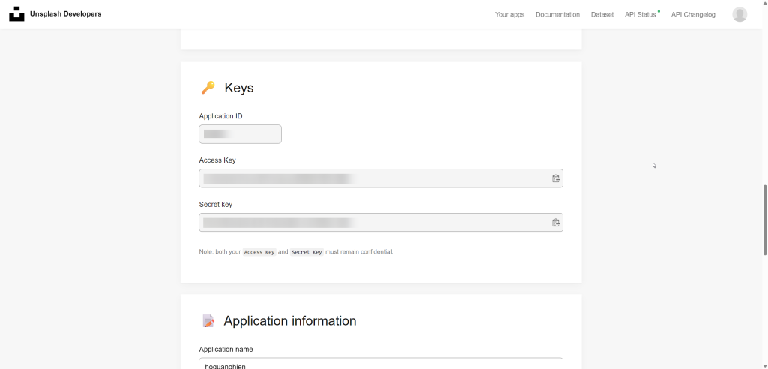Open the user profile avatar
The width and height of the screenshot is (768, 369).
click(x=739, y=14)
